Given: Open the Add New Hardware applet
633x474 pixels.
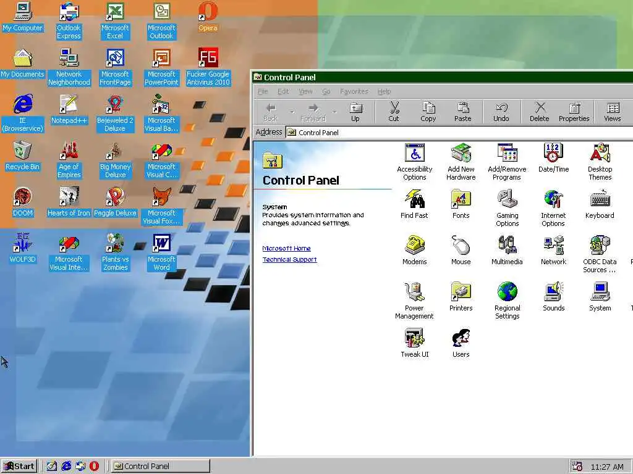Looking at the screenshot, I should (x=461, y=162).
